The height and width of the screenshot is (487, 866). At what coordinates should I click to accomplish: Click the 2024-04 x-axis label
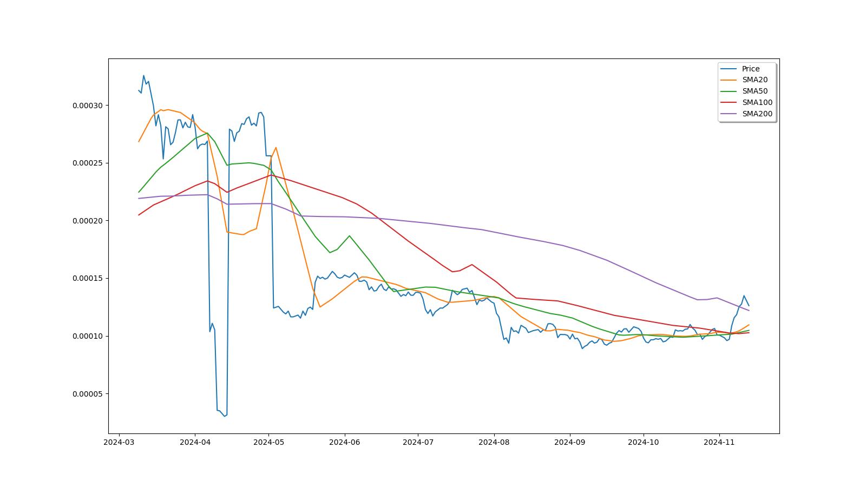pyautogui.click(x=195, y=442)
